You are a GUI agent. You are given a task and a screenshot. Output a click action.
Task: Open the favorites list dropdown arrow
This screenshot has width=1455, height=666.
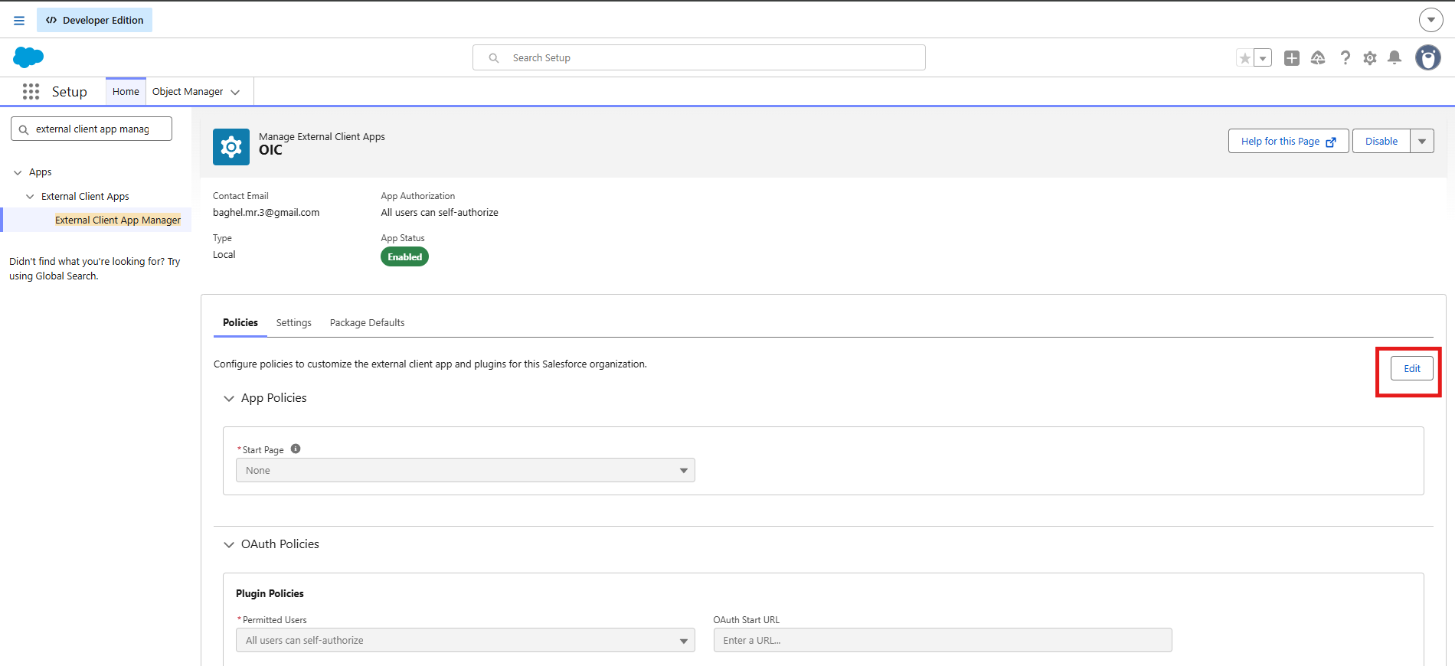(1263, 58)
